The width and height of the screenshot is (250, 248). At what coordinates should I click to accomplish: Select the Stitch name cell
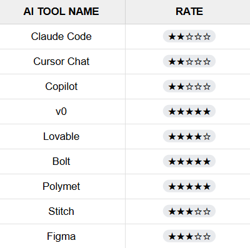point(62,212)
